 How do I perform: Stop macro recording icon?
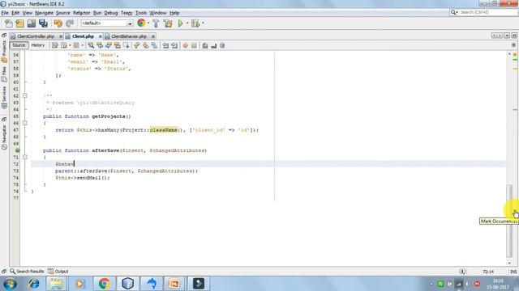point(195,45)
